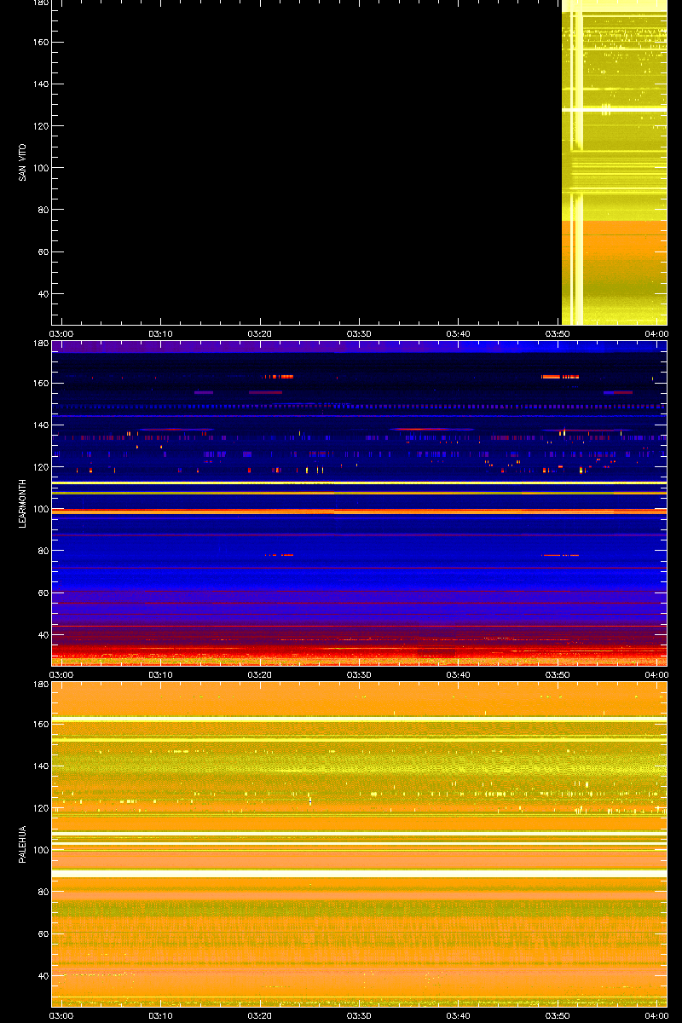Click the 03:10 time label under Learmonth panel
Image resolution: width=682 pixels, height=1023 pixels.
[161, 675]
